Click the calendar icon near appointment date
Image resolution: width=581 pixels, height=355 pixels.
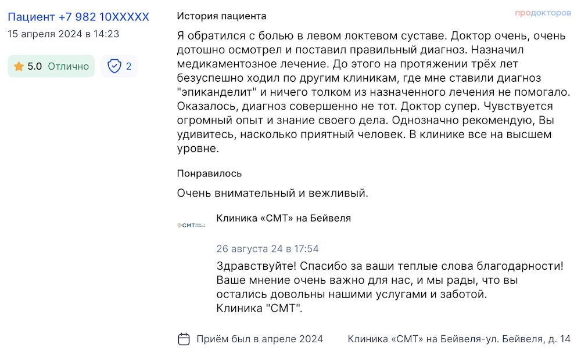[184, 339]
